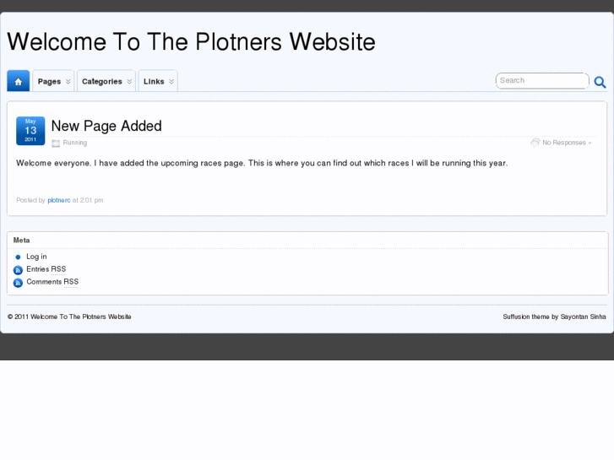Click the large site title heading
The image size is (614, 460).
click(191, 42)
